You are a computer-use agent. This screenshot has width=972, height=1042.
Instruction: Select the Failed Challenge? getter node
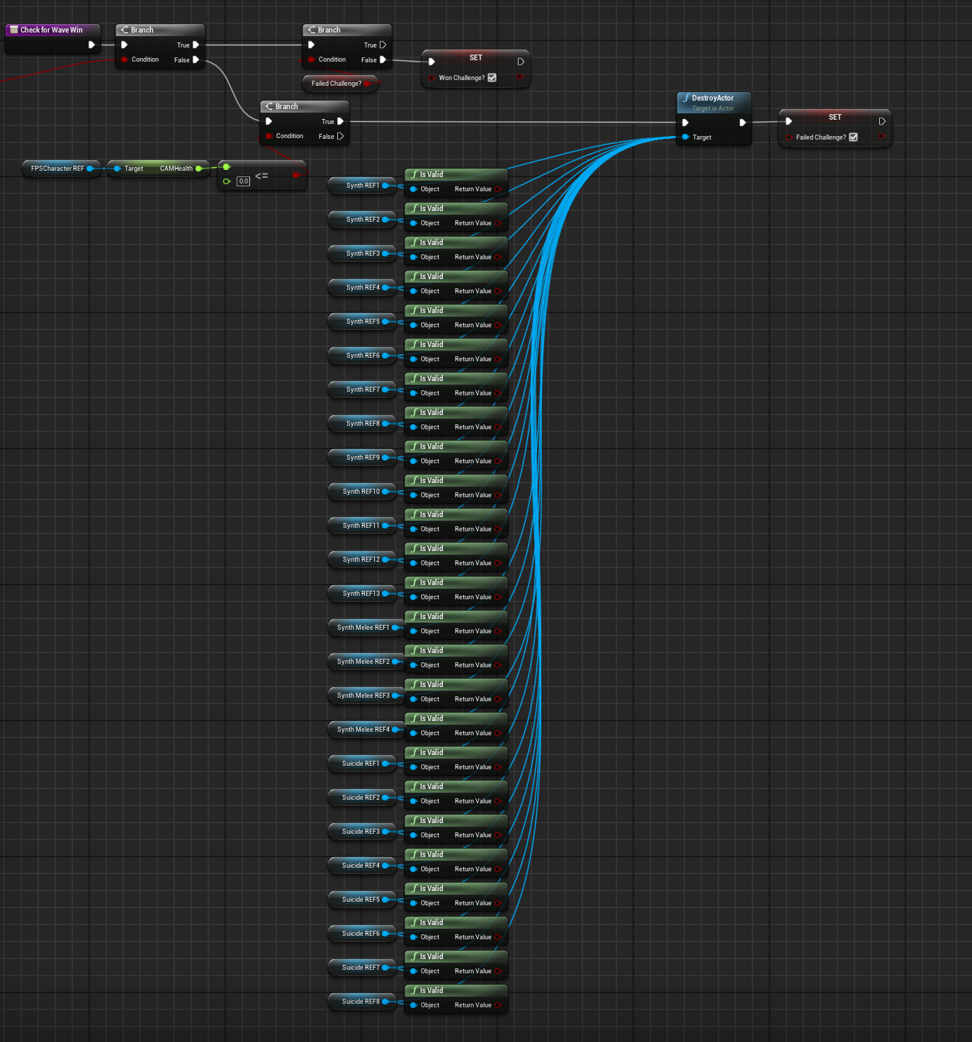click(336, 84)
